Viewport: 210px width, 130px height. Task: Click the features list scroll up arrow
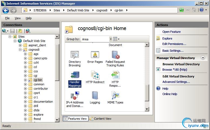click(x=147, y=45)
